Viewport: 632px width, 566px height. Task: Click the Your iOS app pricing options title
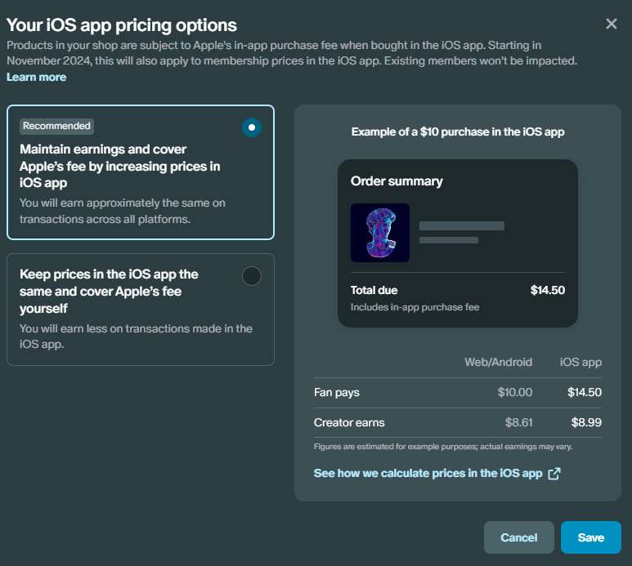122,25
